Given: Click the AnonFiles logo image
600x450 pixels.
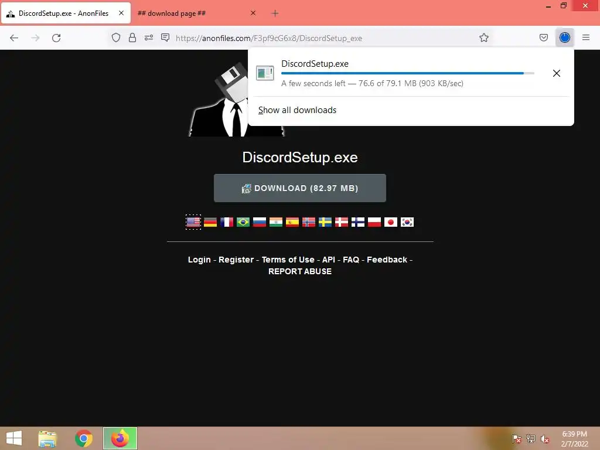Looking at the screenshot, I should click(x=237, y=100).
